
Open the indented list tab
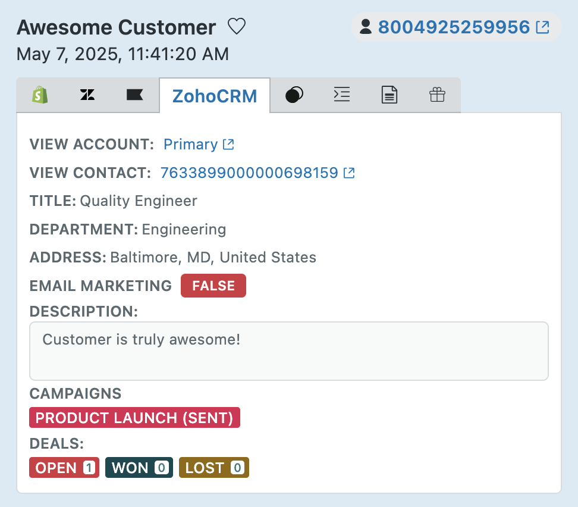(342, 95)
